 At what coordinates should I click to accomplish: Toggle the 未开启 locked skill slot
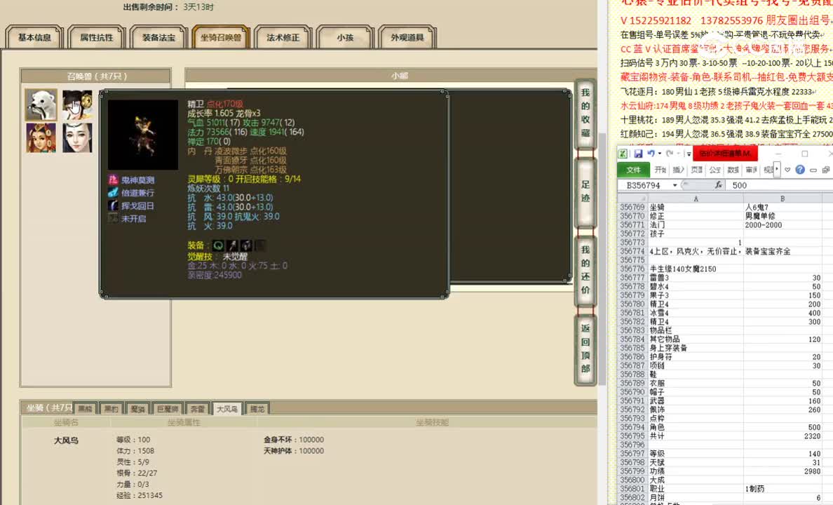pyautogui.click(x=112, y=218)
